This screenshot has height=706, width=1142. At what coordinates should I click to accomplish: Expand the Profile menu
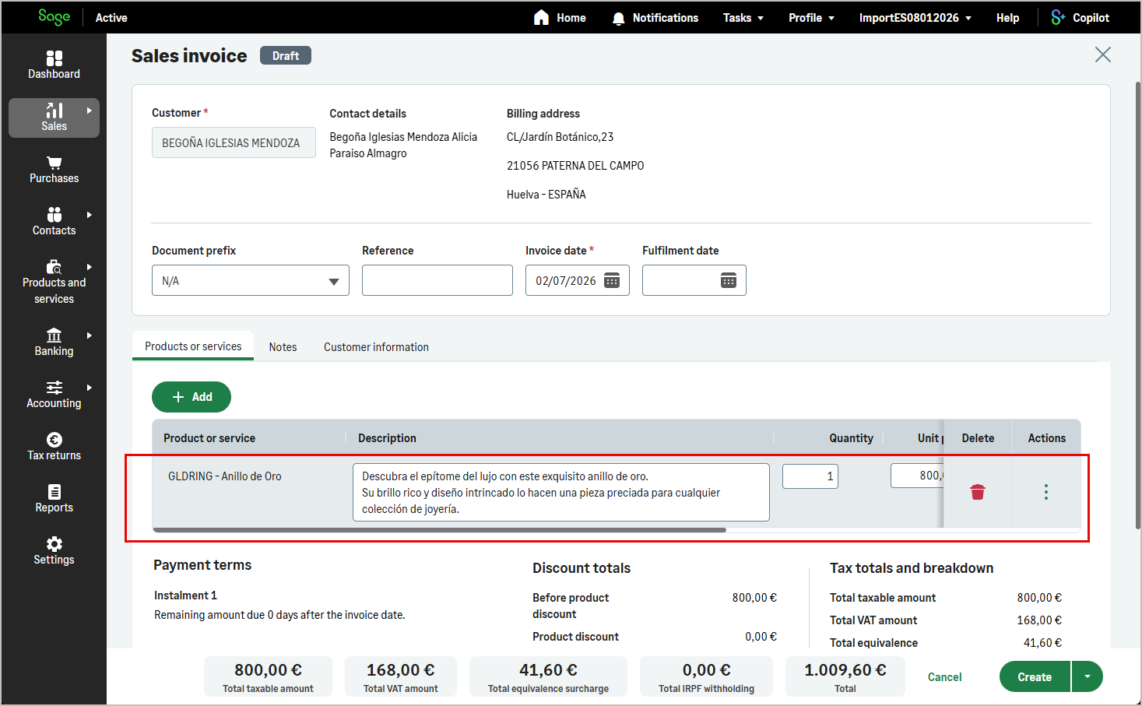pos(811,18)
